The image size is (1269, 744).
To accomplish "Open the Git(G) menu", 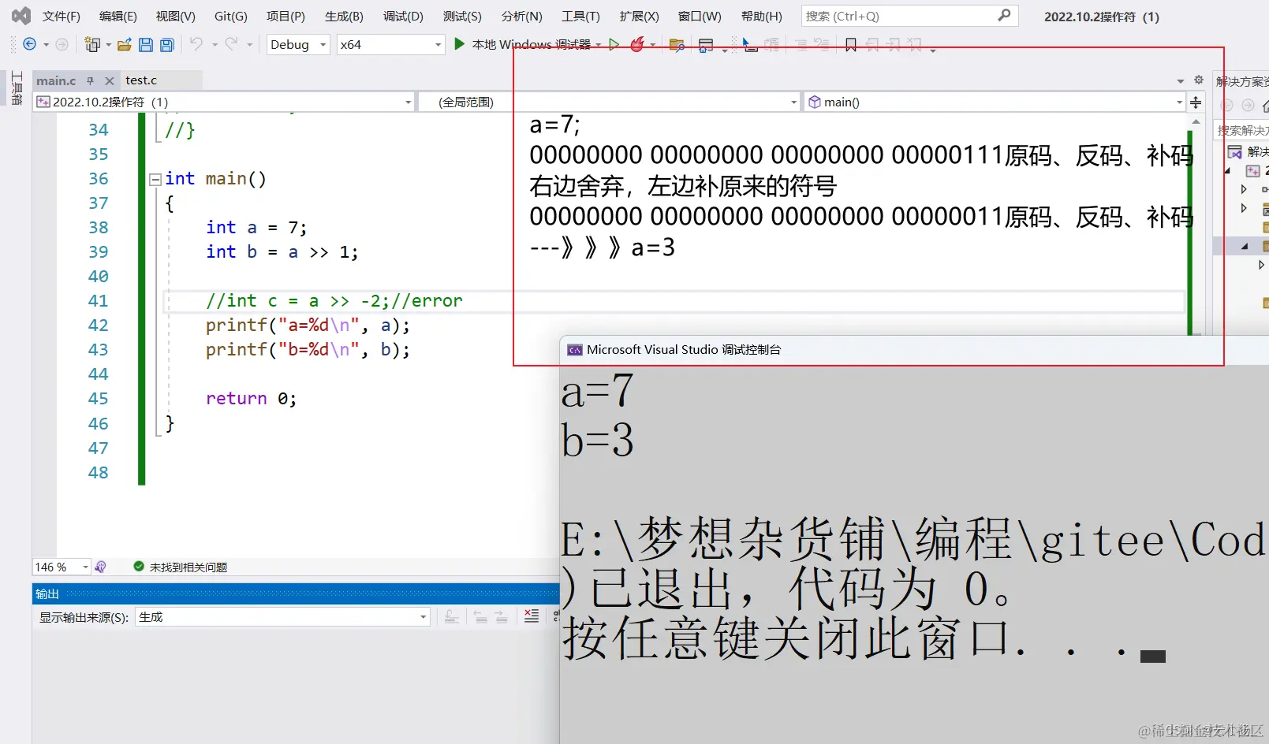I will point(231,16).
